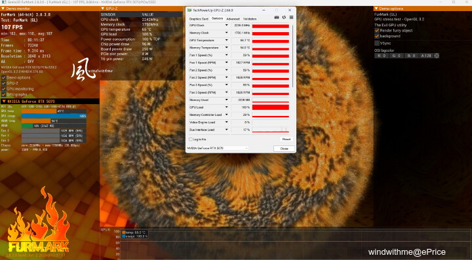
Task: Switch to the Graphics Card tab
Action: [199, 19]
